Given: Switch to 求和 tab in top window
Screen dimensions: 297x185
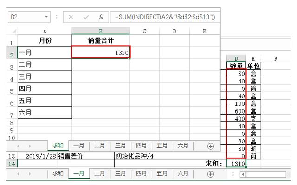Looking at the screenshot, I should click(58, 146).
